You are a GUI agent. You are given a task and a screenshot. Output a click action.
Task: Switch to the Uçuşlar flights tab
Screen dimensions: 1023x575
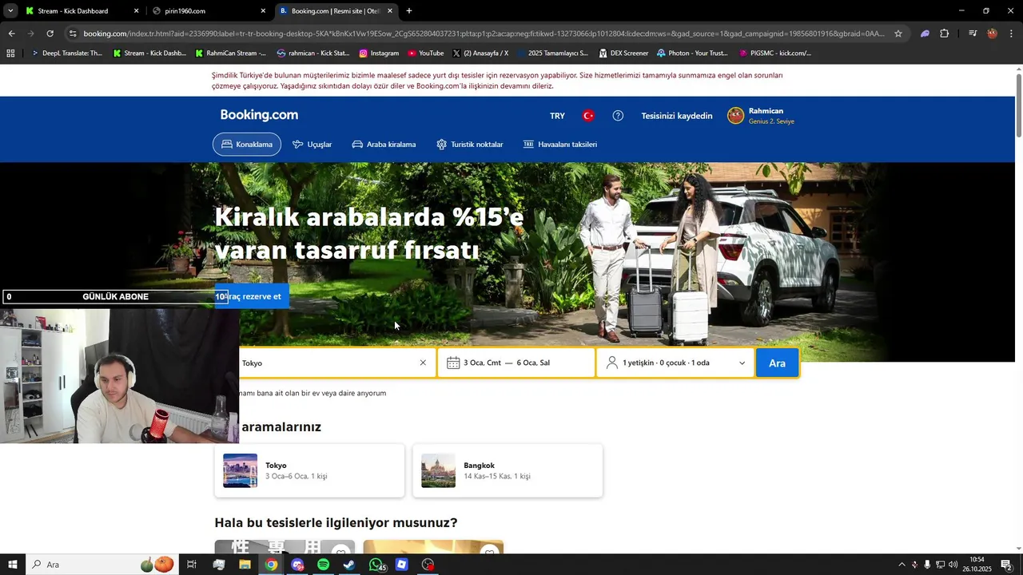click(x=312, y=145)
